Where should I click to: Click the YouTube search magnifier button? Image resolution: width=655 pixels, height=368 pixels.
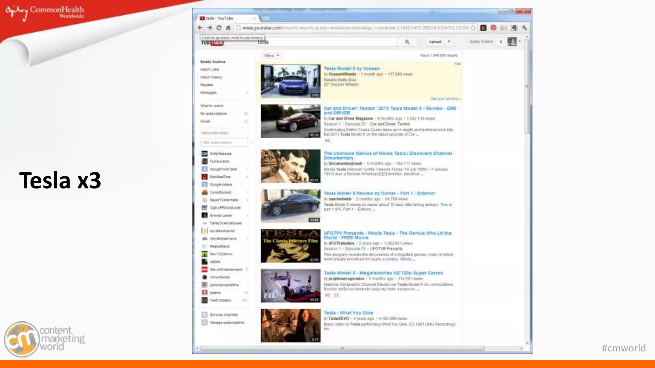407,42
